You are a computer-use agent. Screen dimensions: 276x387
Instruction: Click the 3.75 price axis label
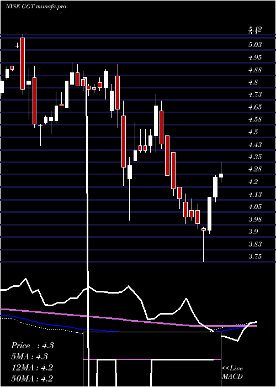click(255, 257)
